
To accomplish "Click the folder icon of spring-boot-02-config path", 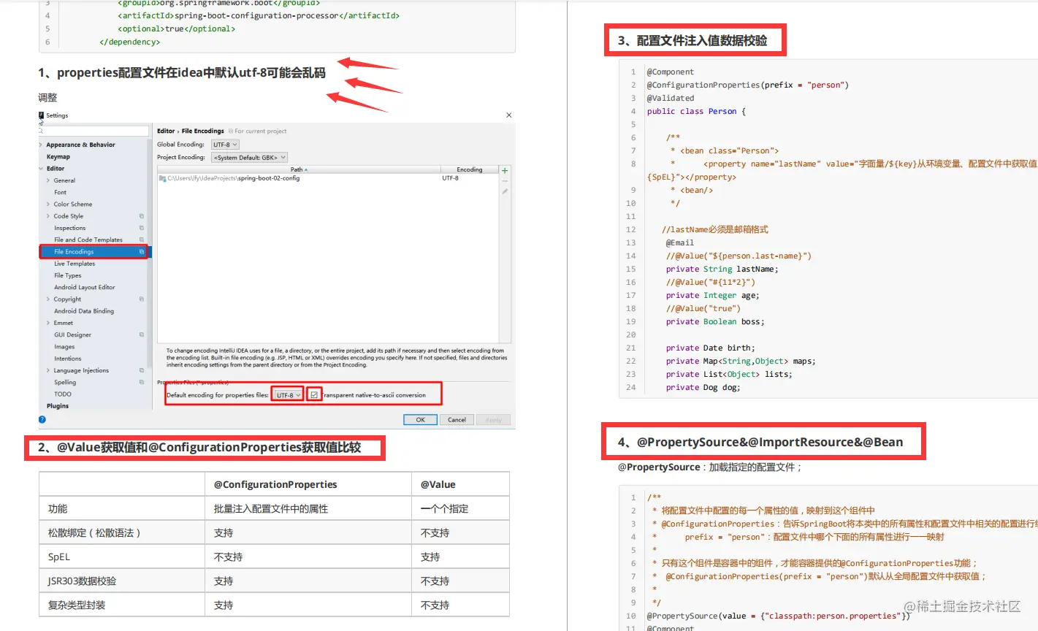I will pos(162,178).
